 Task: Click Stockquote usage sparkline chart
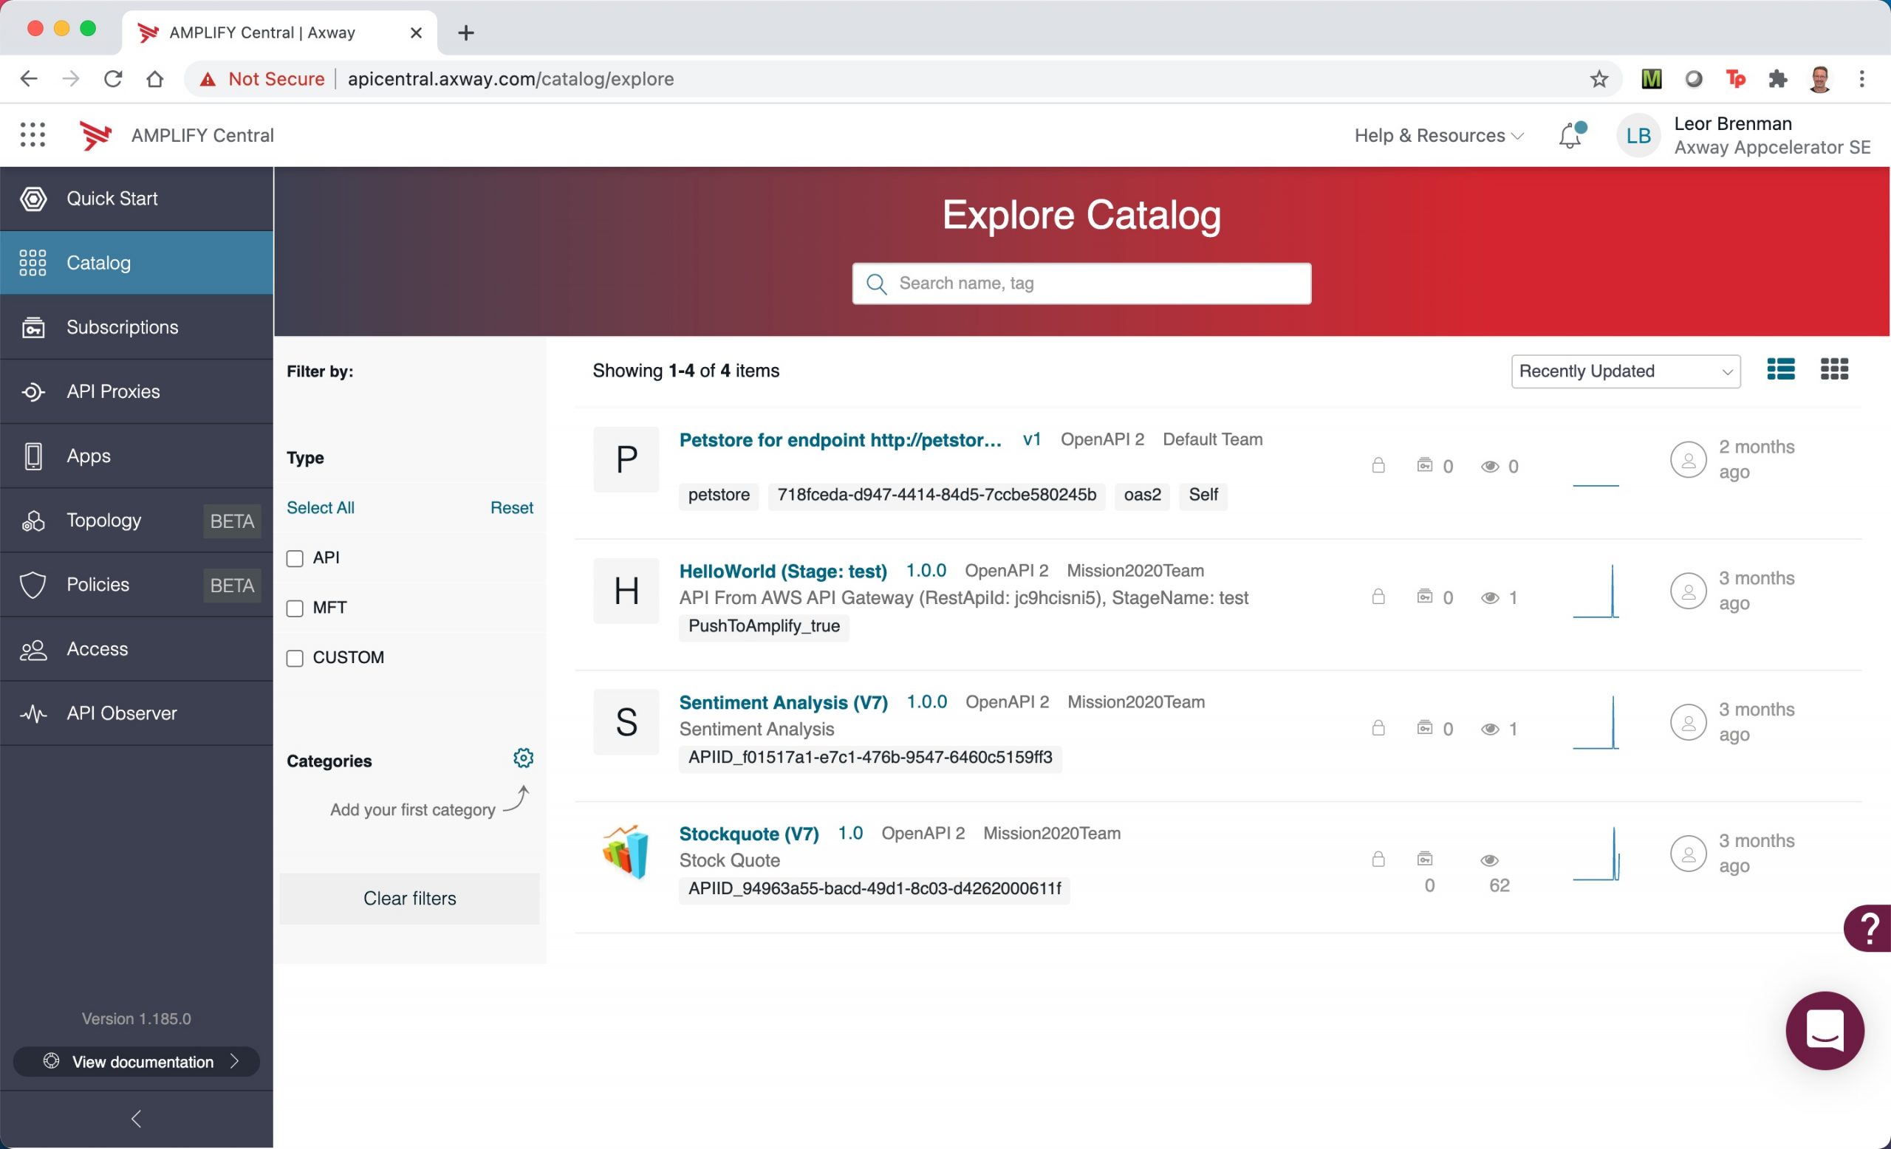(1596, 853)
